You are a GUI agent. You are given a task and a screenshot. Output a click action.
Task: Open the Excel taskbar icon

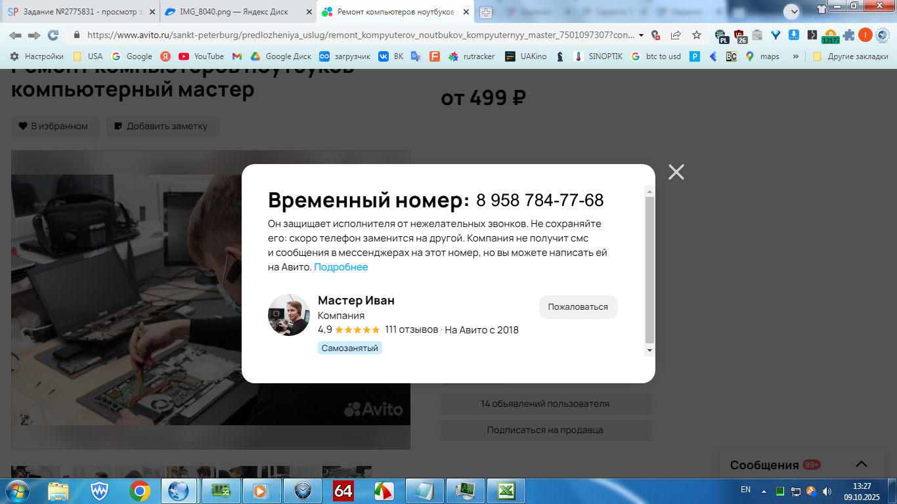[506, 491]
